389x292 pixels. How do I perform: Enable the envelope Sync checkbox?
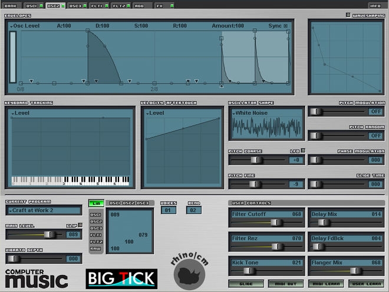(286, 26)
